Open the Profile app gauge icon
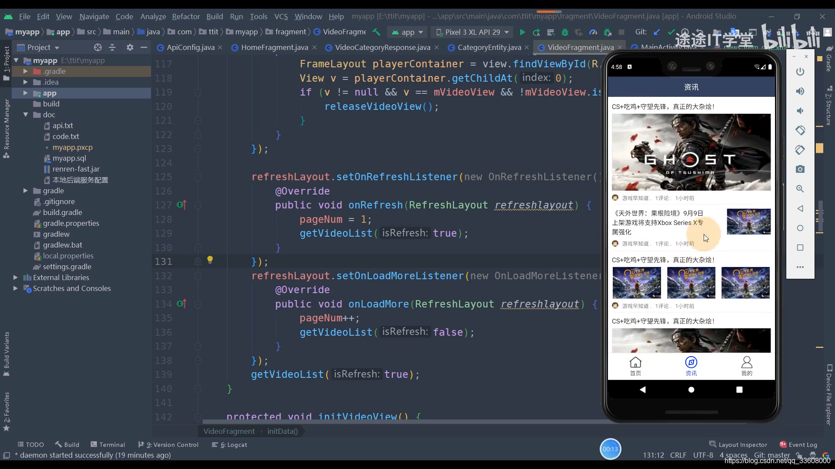The image size is (835, 469). click(x=593, y=32)
